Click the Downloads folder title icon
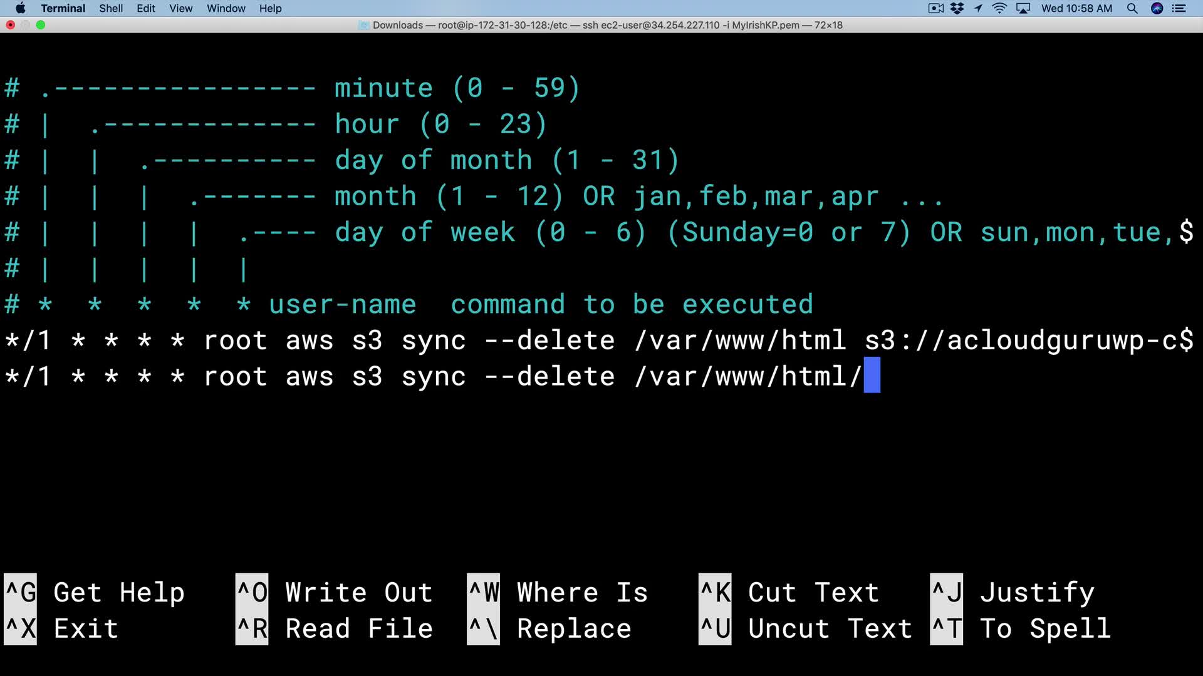1203x676 pixels. [363, 25]
